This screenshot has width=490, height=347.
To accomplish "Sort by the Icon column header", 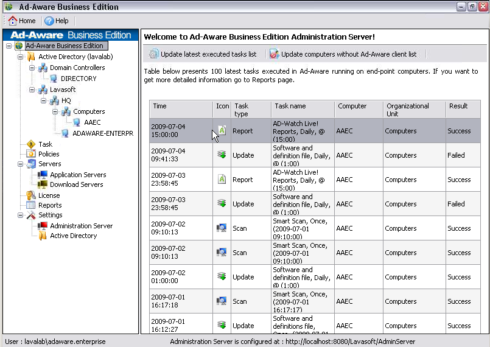I will click(222, 110).
